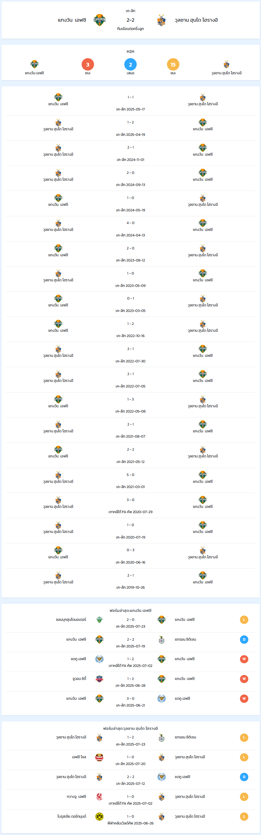The height and width of the screenshot is (835, 261).
Task: Click the 2-2 score in the match header
Action: (x=130, y=20)
